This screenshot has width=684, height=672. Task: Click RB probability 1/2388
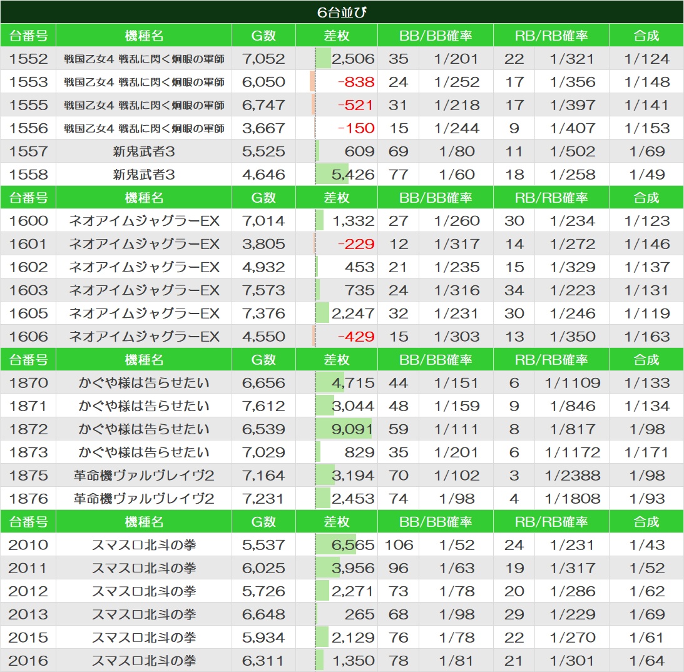point(573,476)
